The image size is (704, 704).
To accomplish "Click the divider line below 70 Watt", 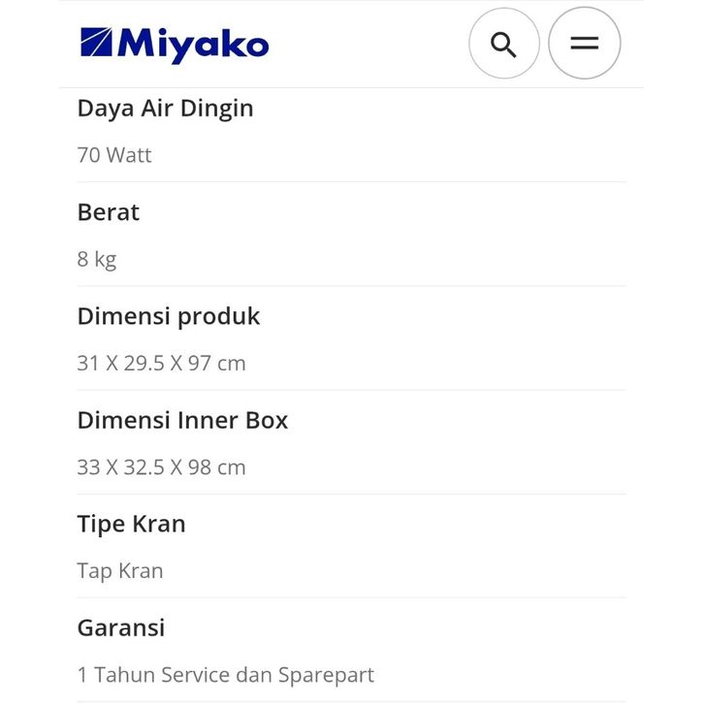I will tap(351, 182).
